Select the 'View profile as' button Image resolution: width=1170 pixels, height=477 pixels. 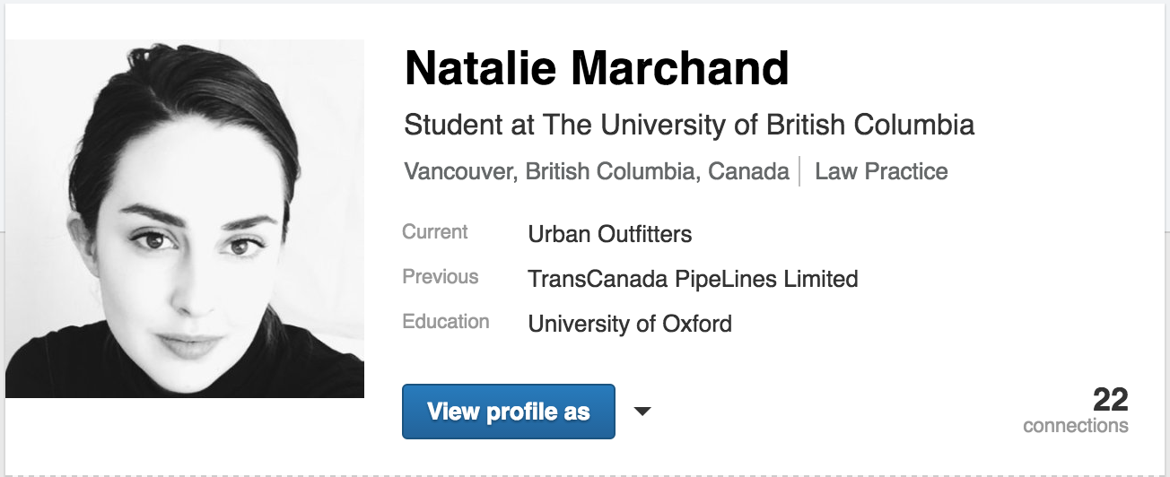[509, 412]
